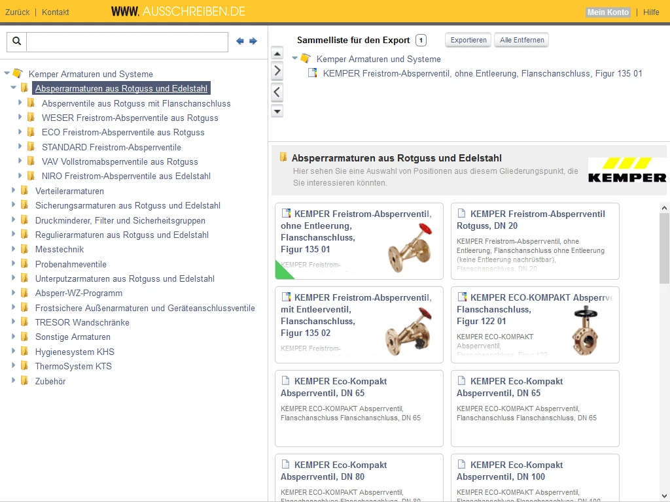Screen dimensions: 670x502
Task: Click the document icon next to KEMPER Freistrom-Absperrventil Figur 135 01
Action: click(x=313, y=74)
